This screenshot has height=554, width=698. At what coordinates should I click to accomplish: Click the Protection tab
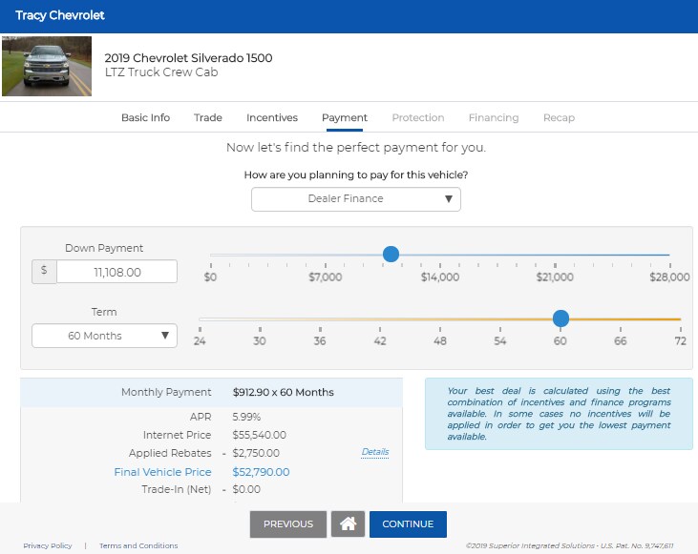[418, 118]
